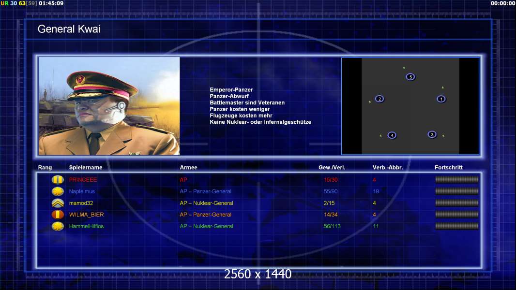
Task: Click WILMA_BIER's army AP – Panzer-General
Action: pyautogui.click(x=205, y=215)
